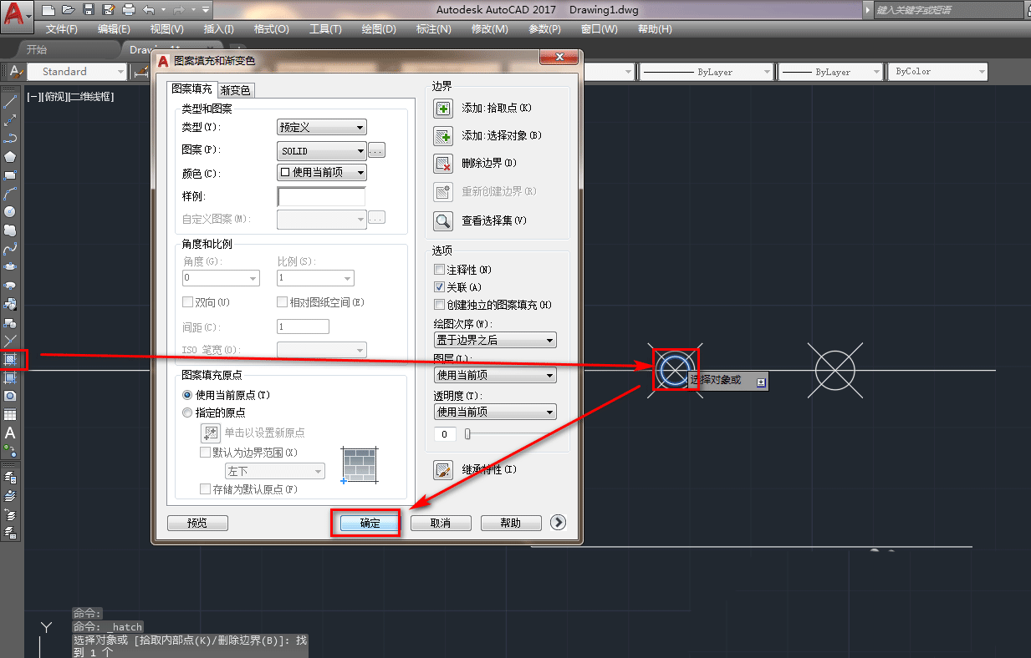Select the Revision Cloud tool
This screenshot has width=1031, height=658.
click(x=10, y=230)
